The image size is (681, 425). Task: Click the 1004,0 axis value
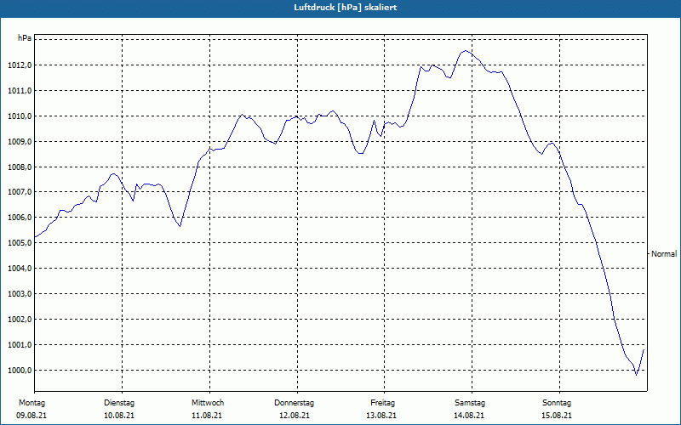point(20,269)
